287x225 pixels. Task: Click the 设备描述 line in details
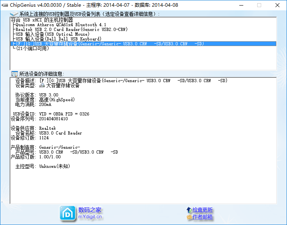click(x=121, y=81)
